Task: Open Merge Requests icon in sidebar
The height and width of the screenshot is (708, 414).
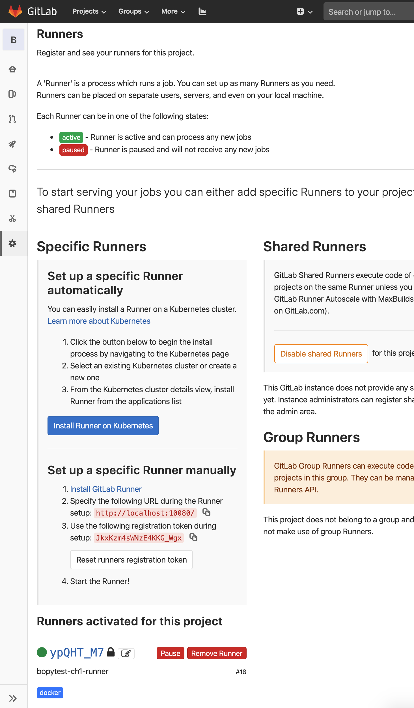Action: (12, 119)
